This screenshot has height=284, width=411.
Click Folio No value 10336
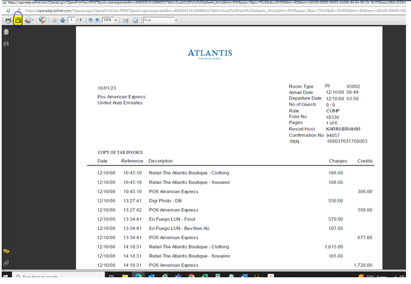coord(332,117)
